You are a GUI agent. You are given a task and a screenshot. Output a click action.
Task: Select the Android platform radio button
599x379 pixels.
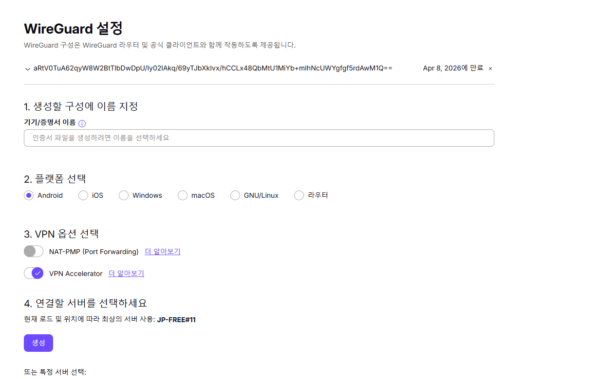(x=29, y=195)
